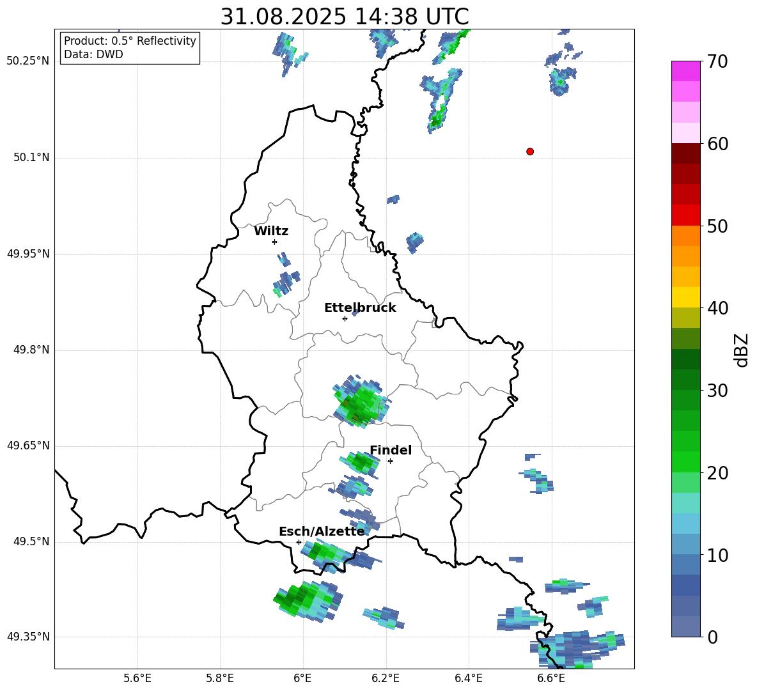Click the 49.8°N latitude label
Viewport: 757px width, 691px height.
point(31,350)
